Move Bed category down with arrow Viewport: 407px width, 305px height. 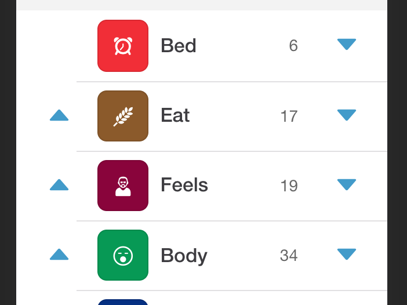point(347,44)
